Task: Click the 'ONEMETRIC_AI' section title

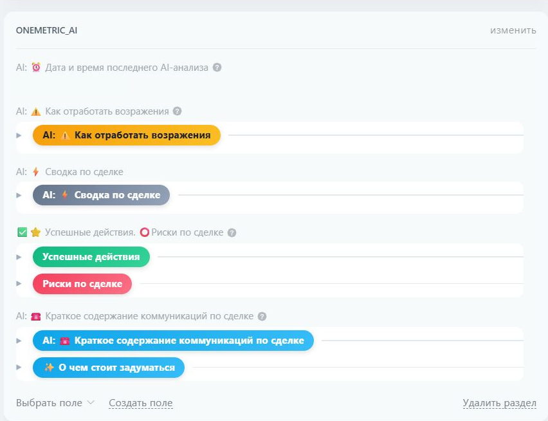Action: click(x=46, y=30)
